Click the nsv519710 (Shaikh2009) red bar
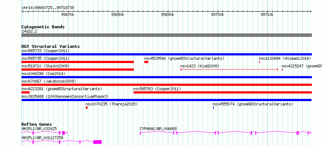 [x=78, y=70]
